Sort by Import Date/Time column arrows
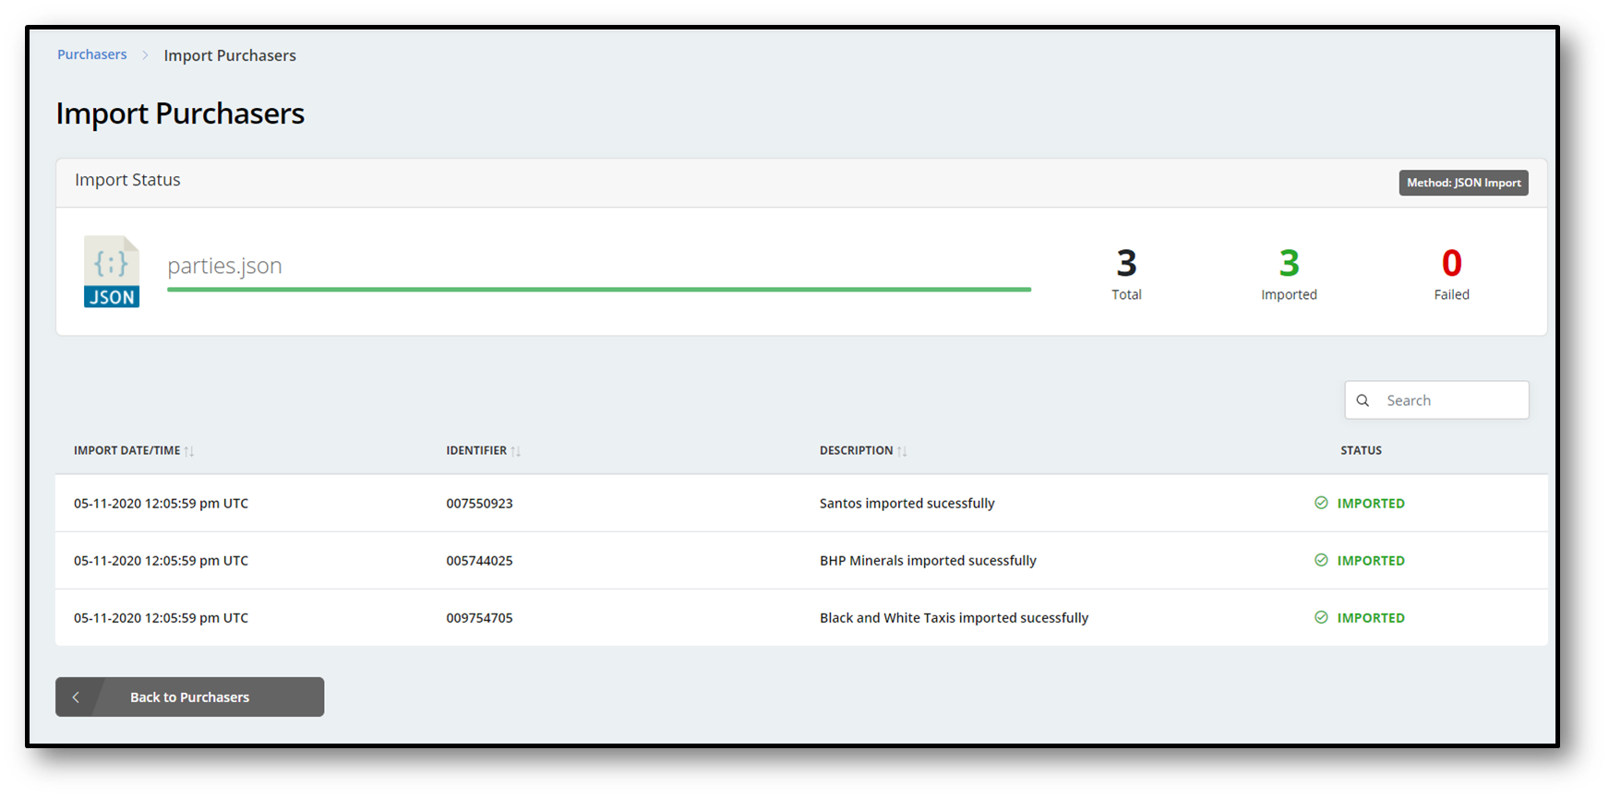 tap(189, 451)
